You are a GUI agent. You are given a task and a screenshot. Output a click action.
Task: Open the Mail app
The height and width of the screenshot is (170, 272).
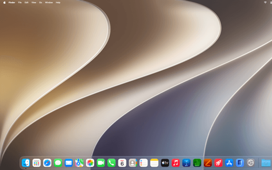coord(69,163)
